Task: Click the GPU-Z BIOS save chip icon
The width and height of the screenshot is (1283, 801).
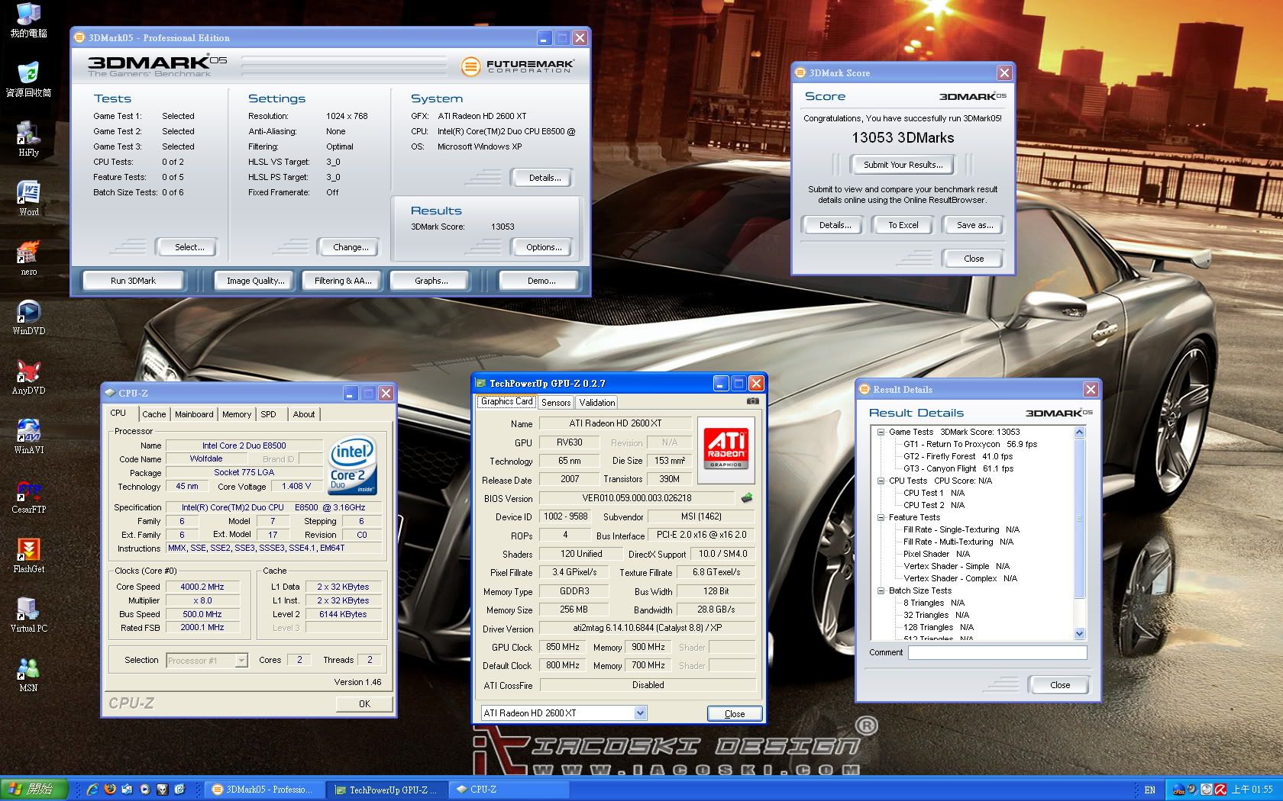Action: (x=747, y=498)
